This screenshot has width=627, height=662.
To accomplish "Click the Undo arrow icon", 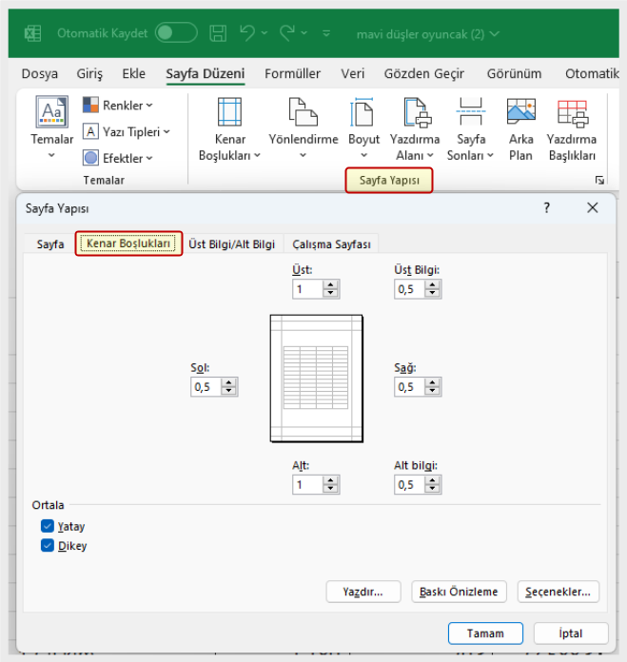I will coord(247,33).
